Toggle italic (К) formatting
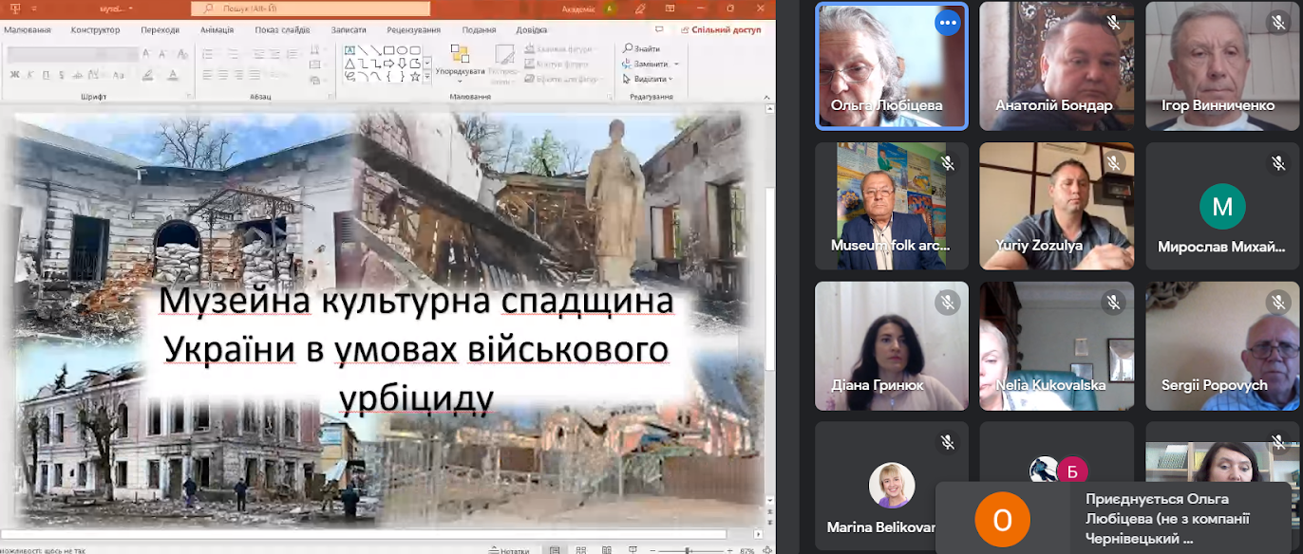Image resolution: width=1303 pixels, height=554 pixels. coord(29,75)
